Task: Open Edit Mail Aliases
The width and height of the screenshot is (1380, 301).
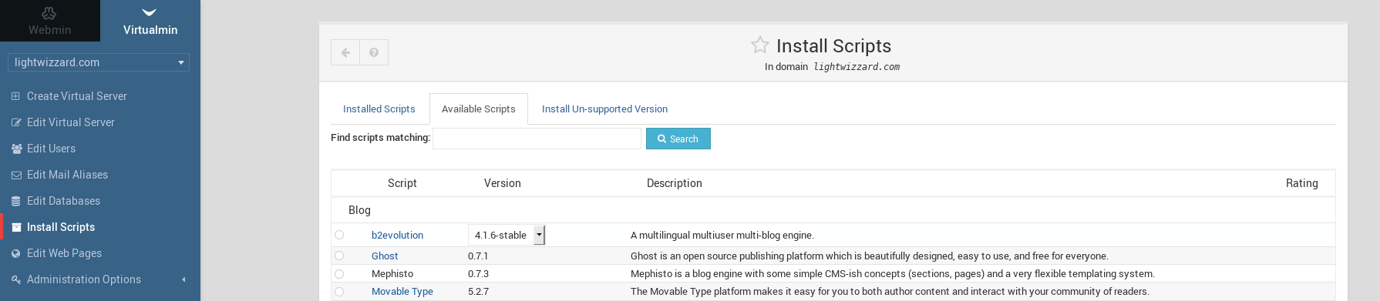Action: tap(67, 175)
